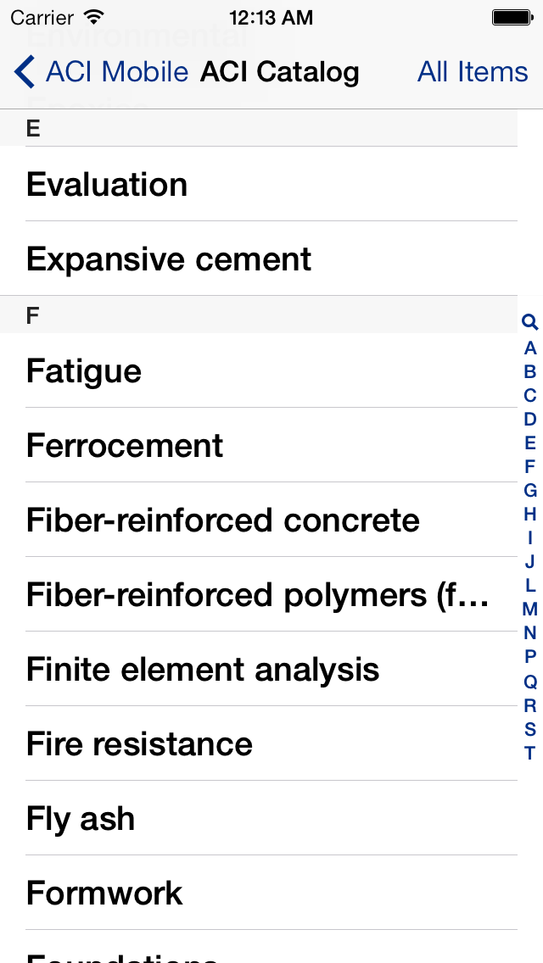The image size is (543, 963).
Task: Jump to letter P in the index
Action: (x=529, y=656)
